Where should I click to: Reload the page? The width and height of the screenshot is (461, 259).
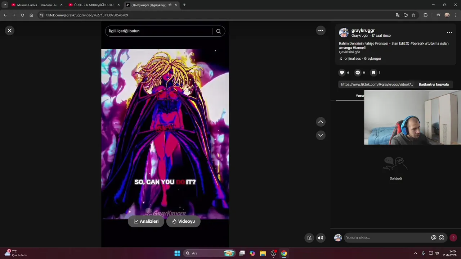(22, 15)
